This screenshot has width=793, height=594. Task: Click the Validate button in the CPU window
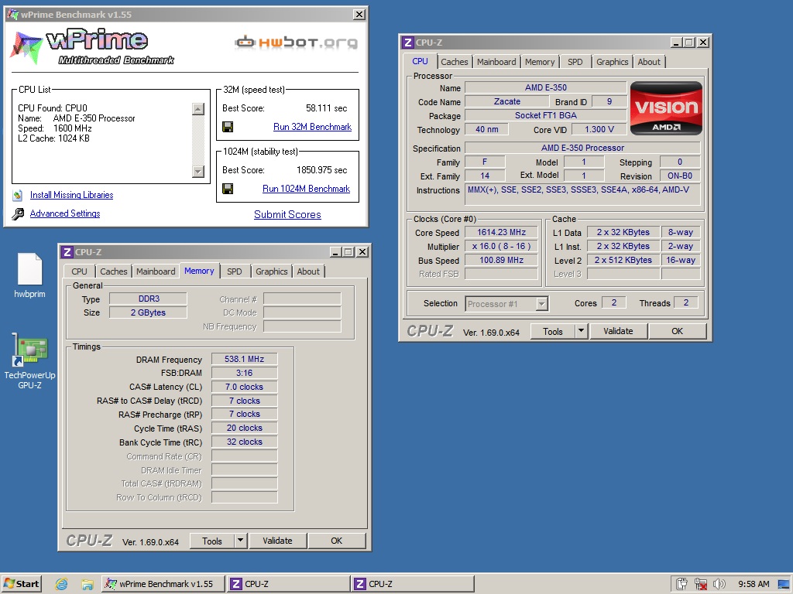[x=618, y=331]
